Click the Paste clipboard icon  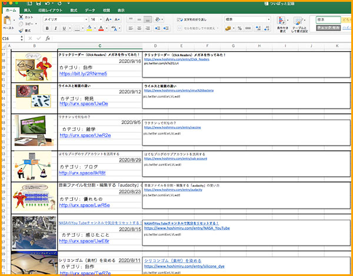coord(8,21)
